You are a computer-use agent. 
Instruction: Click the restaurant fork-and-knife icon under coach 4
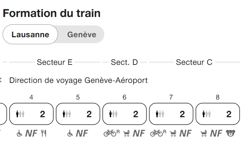tap(44, 134)
